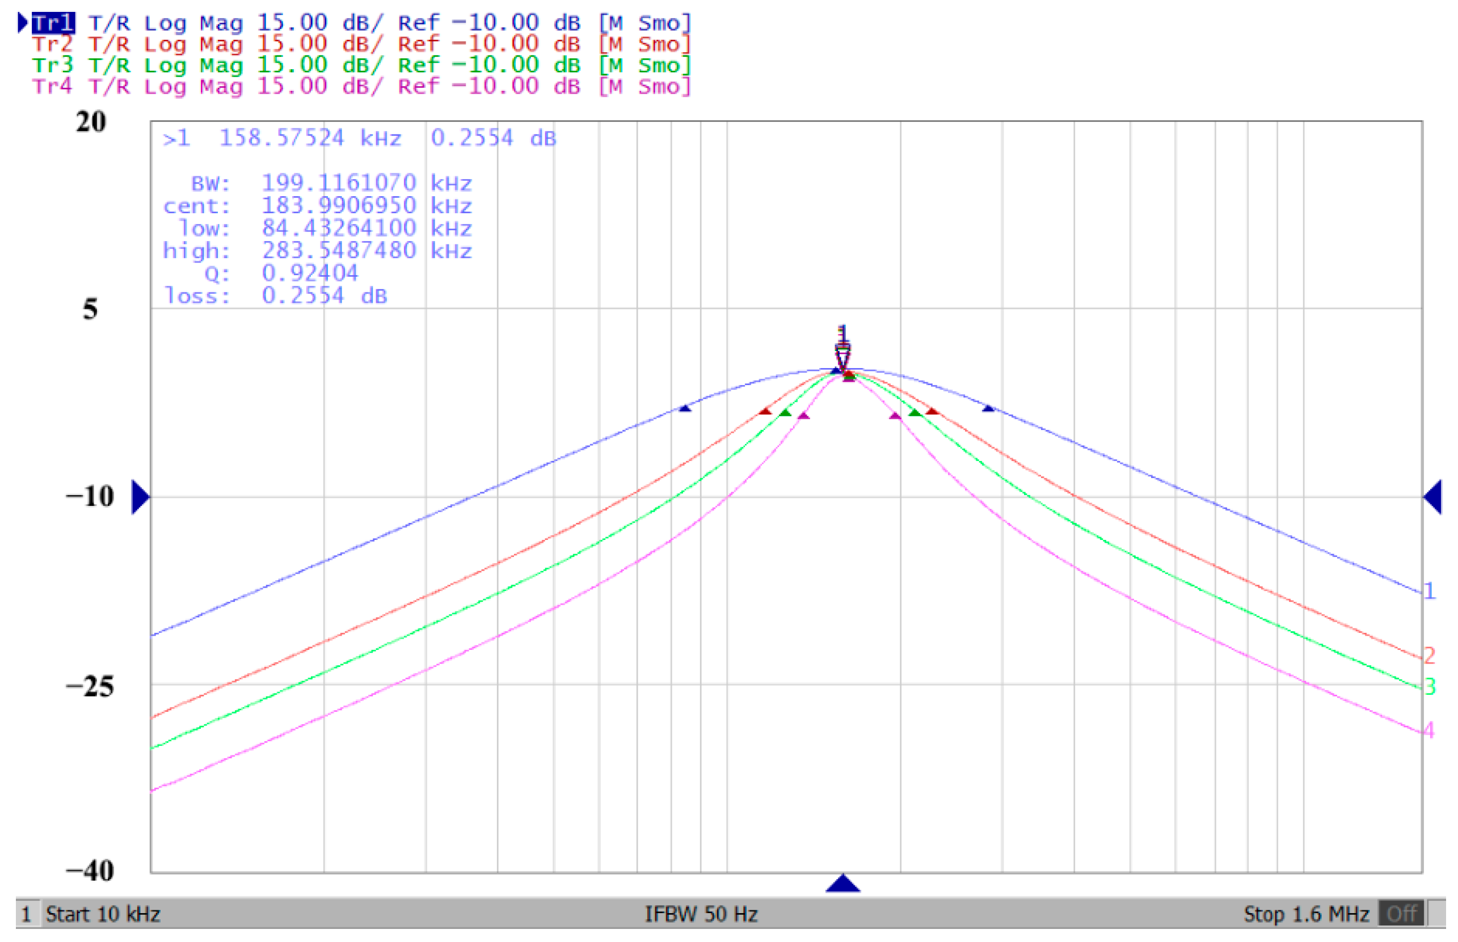The height and width of the screenshot is (942, 1458).
Task: Click the red left bandwidth marker on trace 2
Action: coord(765,412)
